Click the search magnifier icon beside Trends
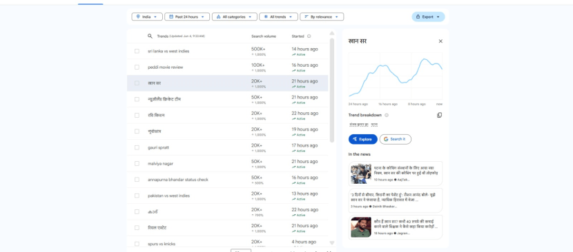Screen dimensions: 573x252 tap(150, 36)
